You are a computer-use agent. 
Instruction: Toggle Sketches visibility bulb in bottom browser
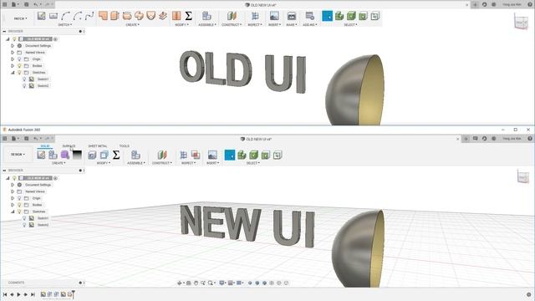(19, 212)
